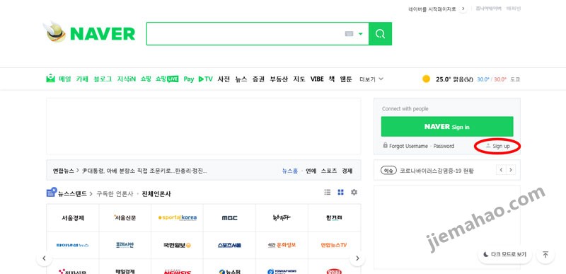
Task: Expand search autocomplete dropdown arrow
Action: click(x=360, y=34)
